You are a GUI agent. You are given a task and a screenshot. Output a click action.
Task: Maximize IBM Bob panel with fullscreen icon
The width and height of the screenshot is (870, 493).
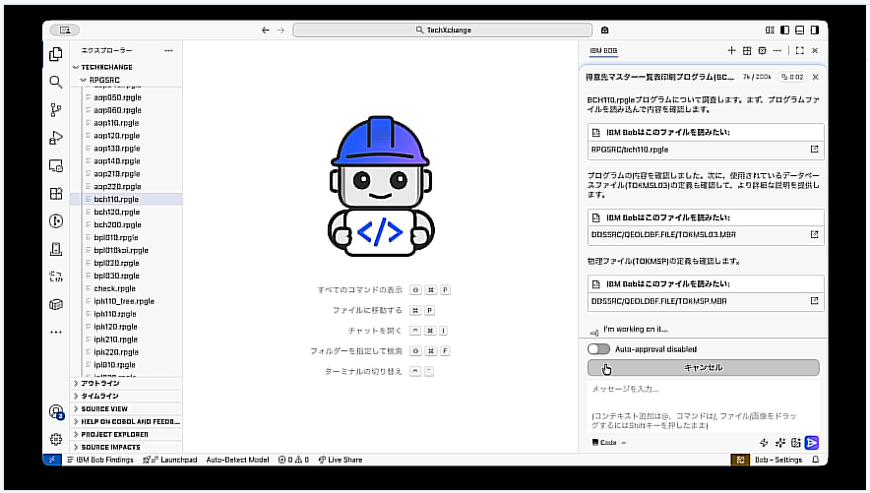click(x=799, y=50)
